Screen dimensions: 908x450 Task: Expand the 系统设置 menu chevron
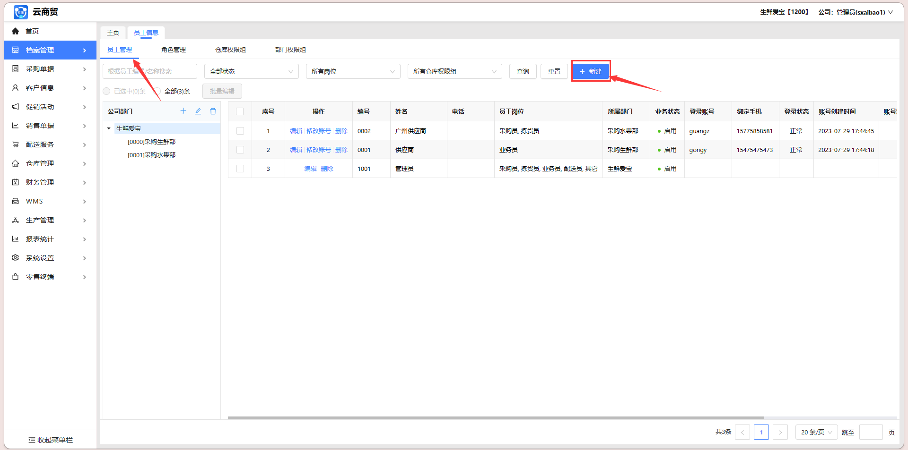click(x=85, y=258)
